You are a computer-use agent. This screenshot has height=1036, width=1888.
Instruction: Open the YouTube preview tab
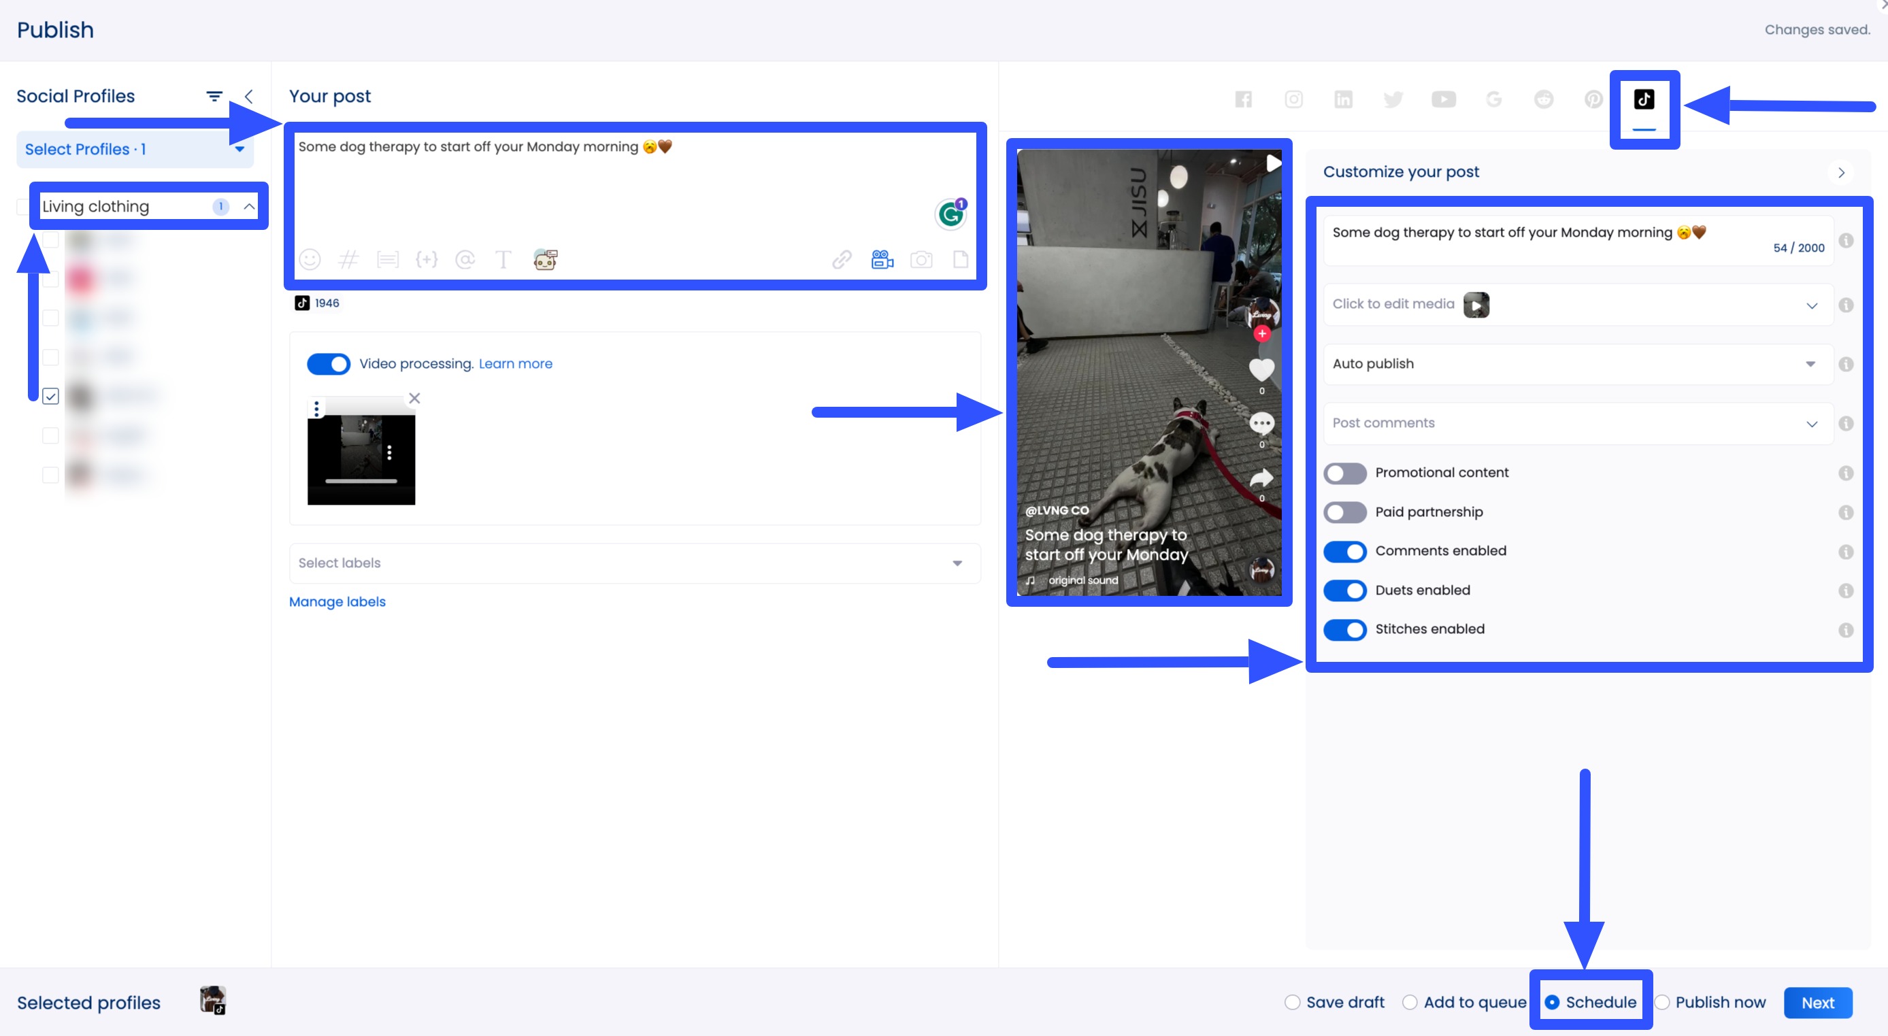1443,99
